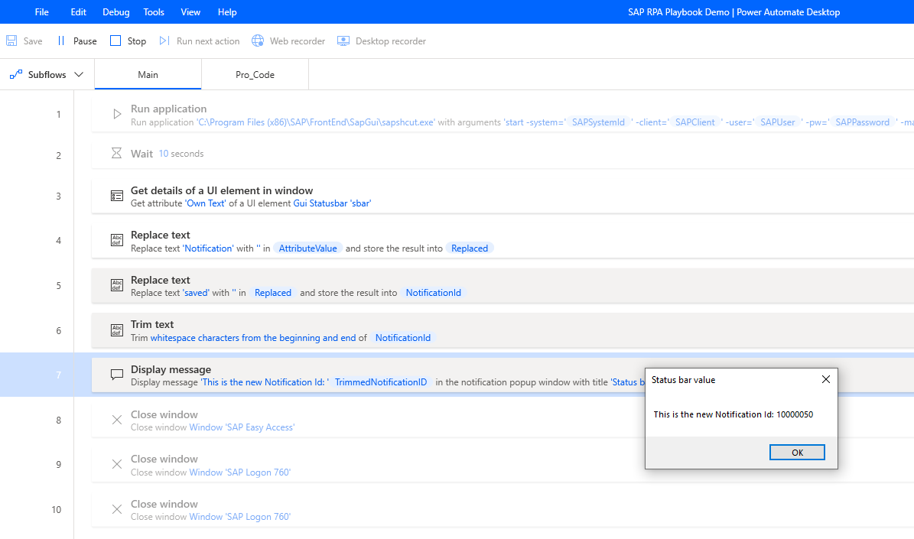Click the Save floppy disk icon
The height and width of the screenshot is (539, 914).
[11, 41]
